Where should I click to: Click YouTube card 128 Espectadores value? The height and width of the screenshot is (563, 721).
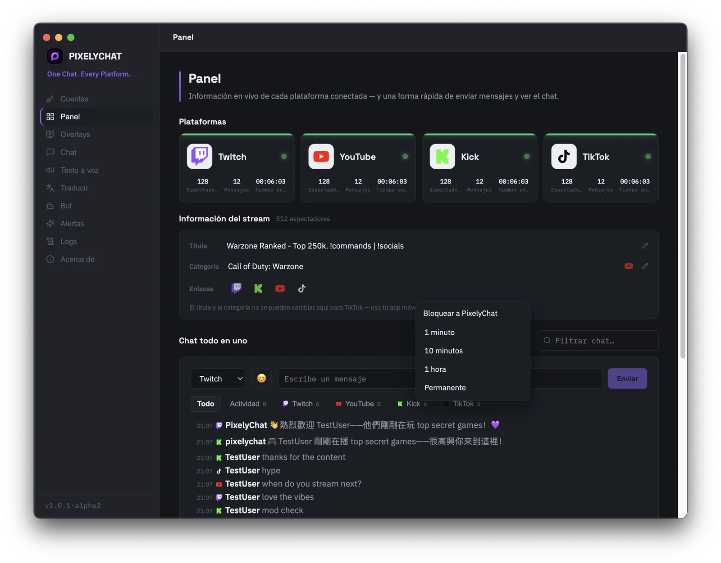pyautogui.click(x=324, y=182)
